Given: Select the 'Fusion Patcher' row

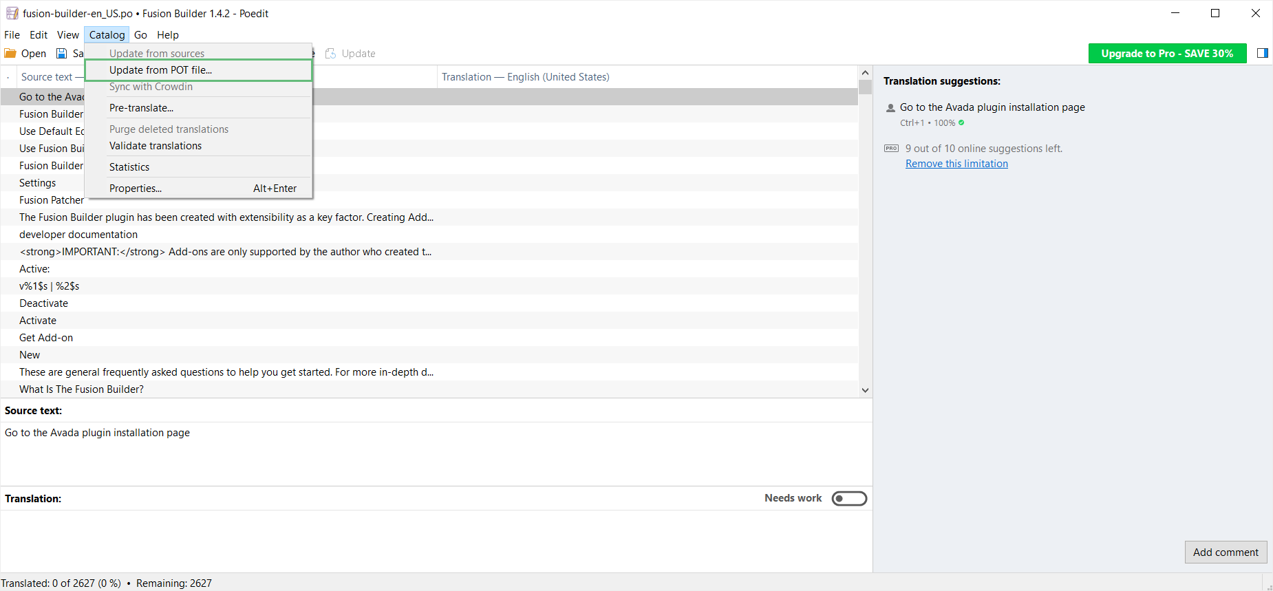Looking at the screenshot, I should 429,200.
